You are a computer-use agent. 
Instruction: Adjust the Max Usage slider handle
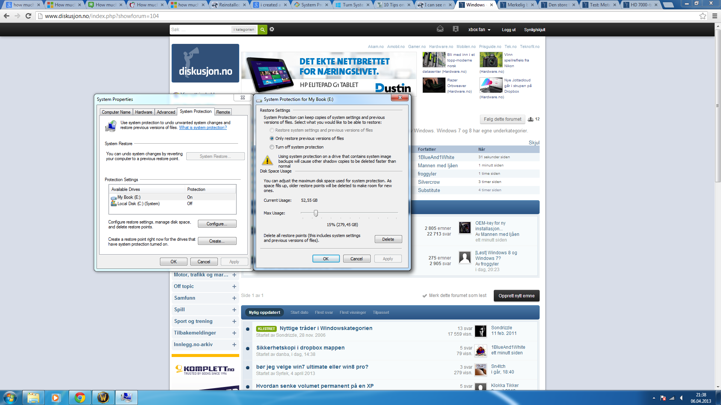pyautogui.click(x=316, y=213)
